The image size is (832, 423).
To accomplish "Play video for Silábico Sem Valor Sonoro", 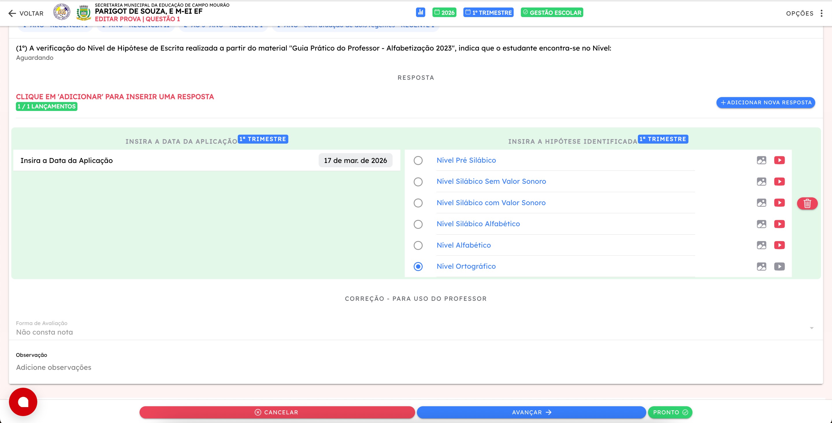I will point(779,182).
